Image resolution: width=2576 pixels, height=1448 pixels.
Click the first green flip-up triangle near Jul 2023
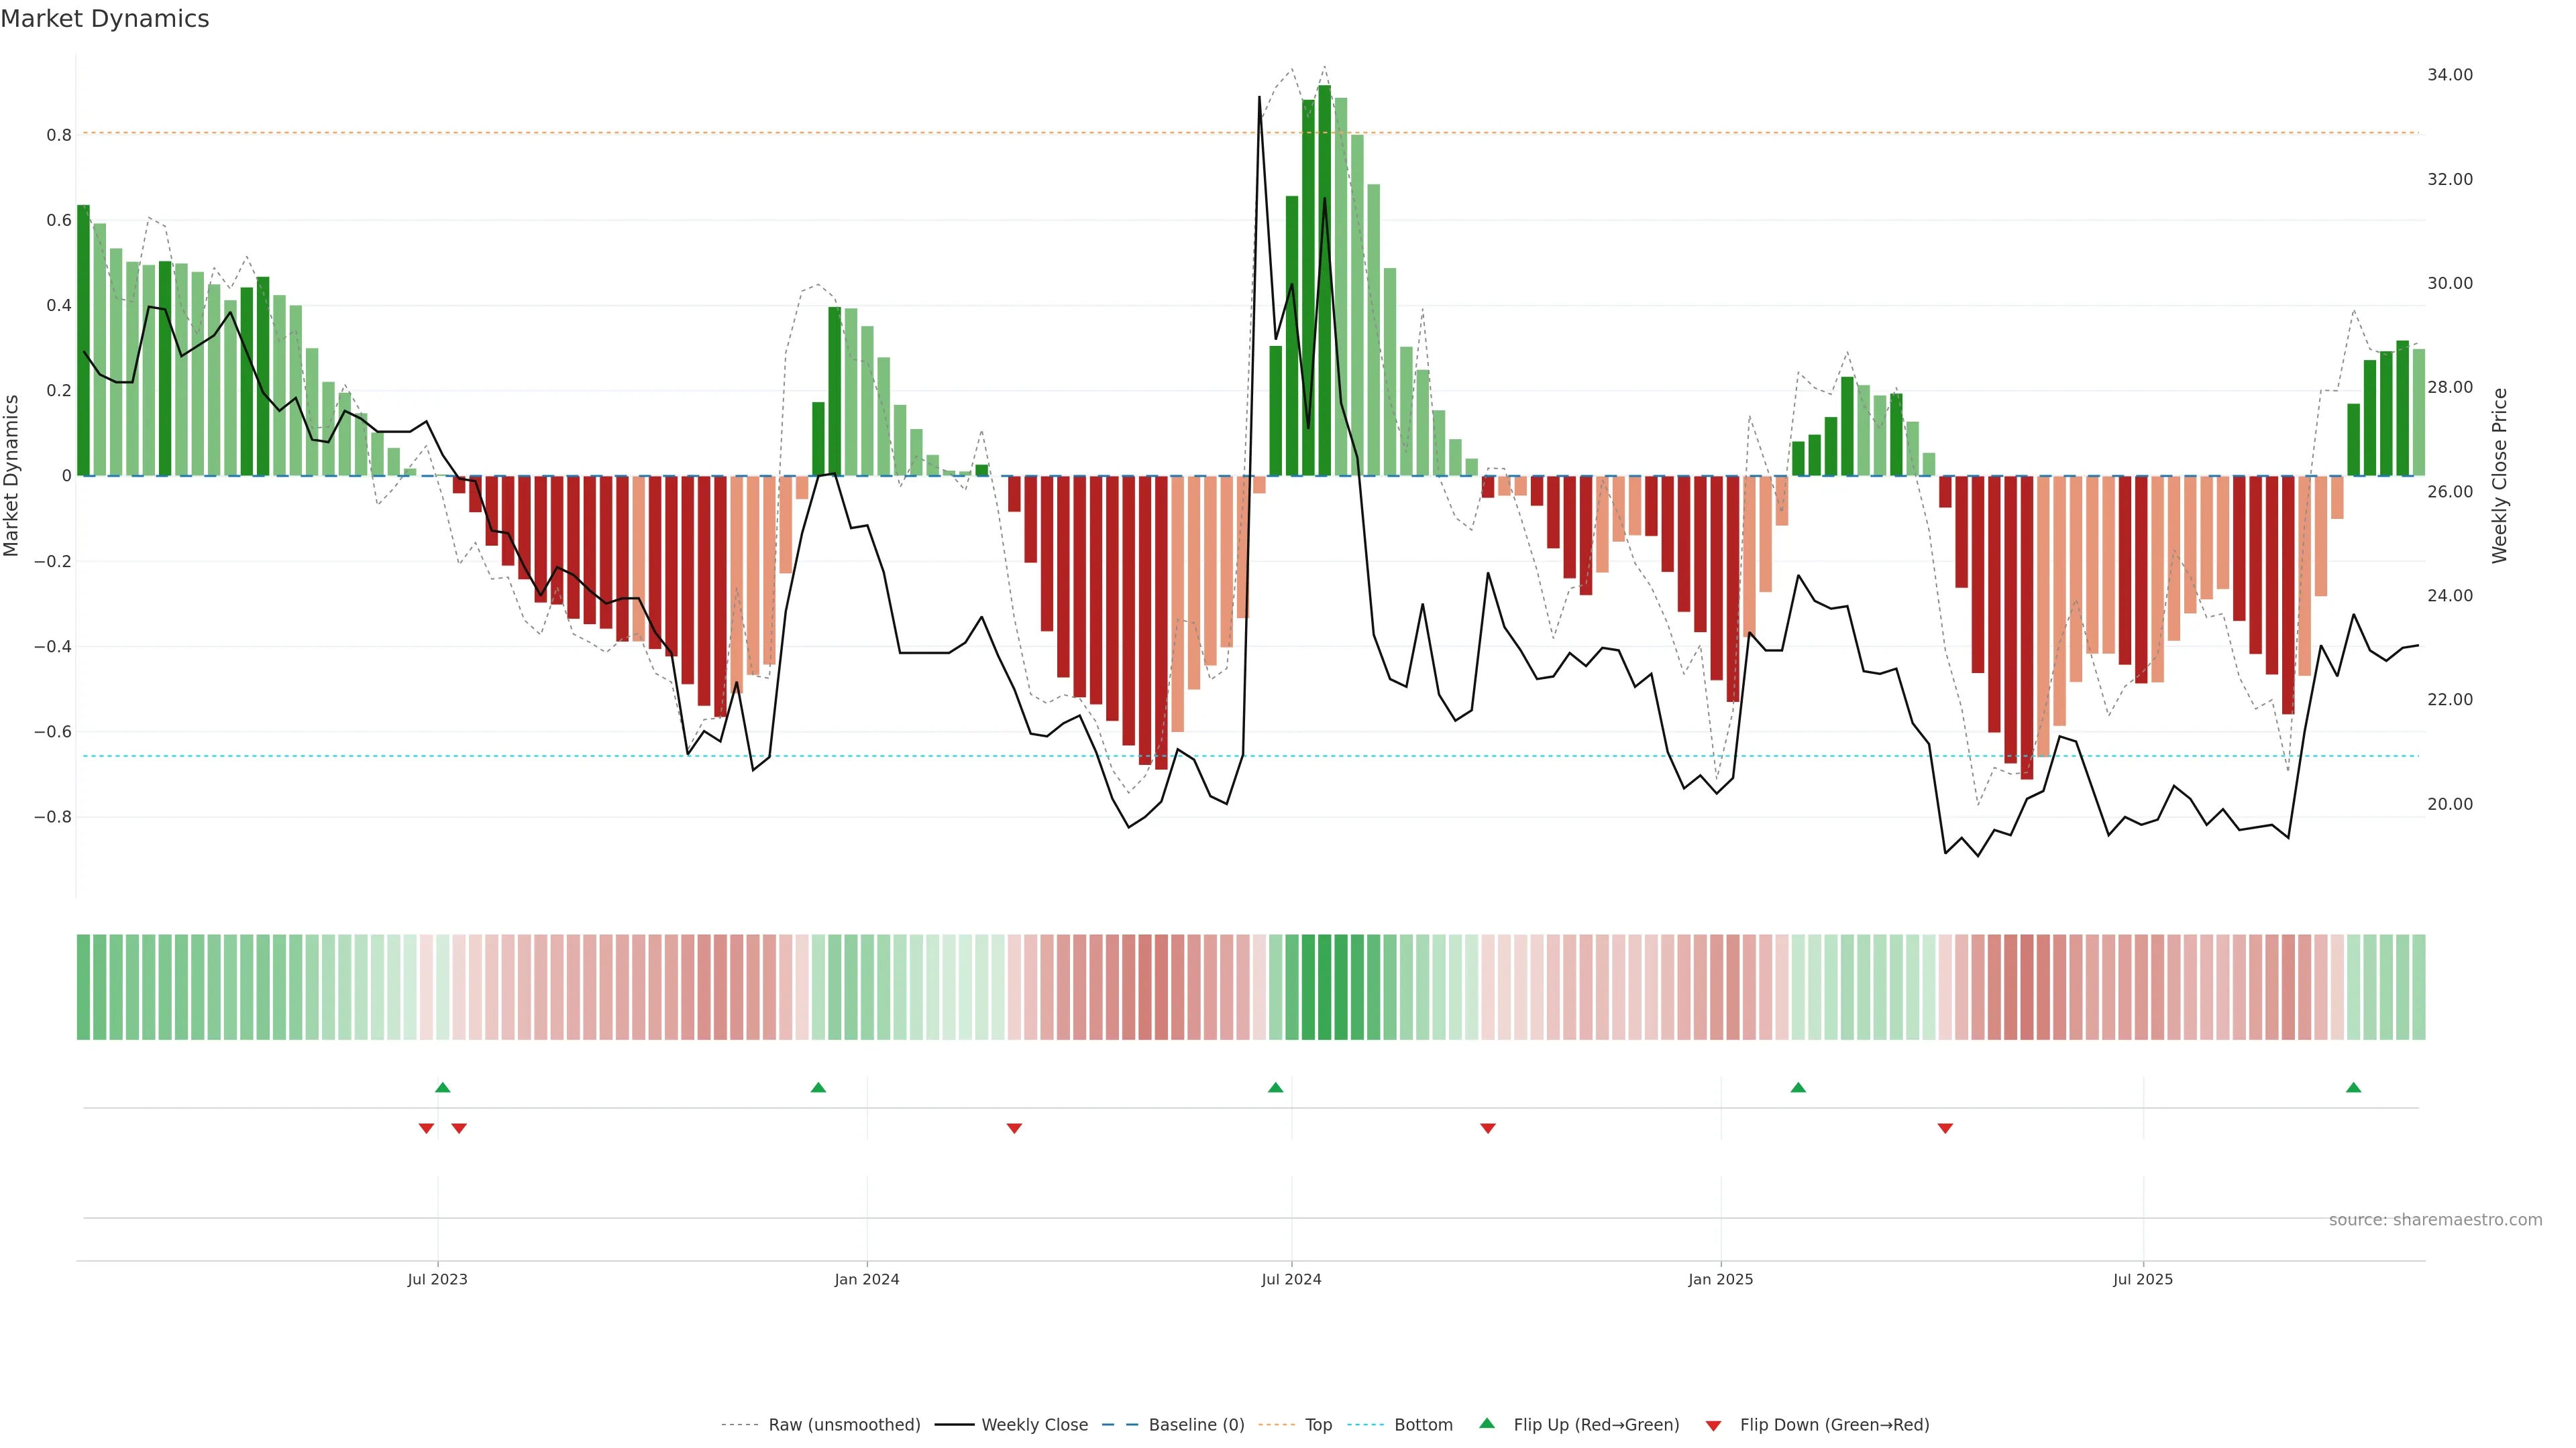[x=443, y=1087]
